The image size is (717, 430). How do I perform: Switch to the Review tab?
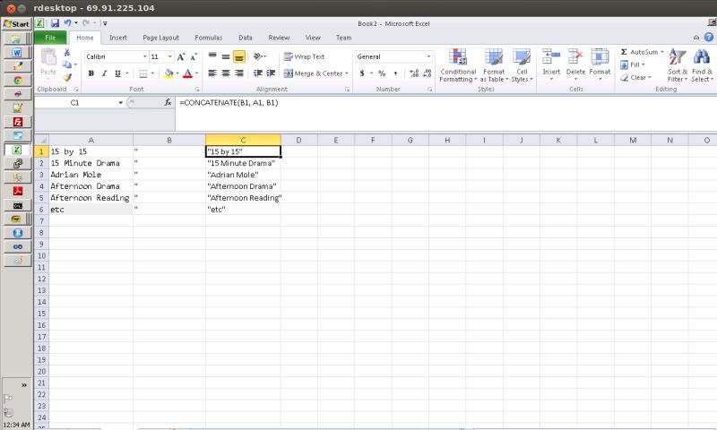pos(279,38)
